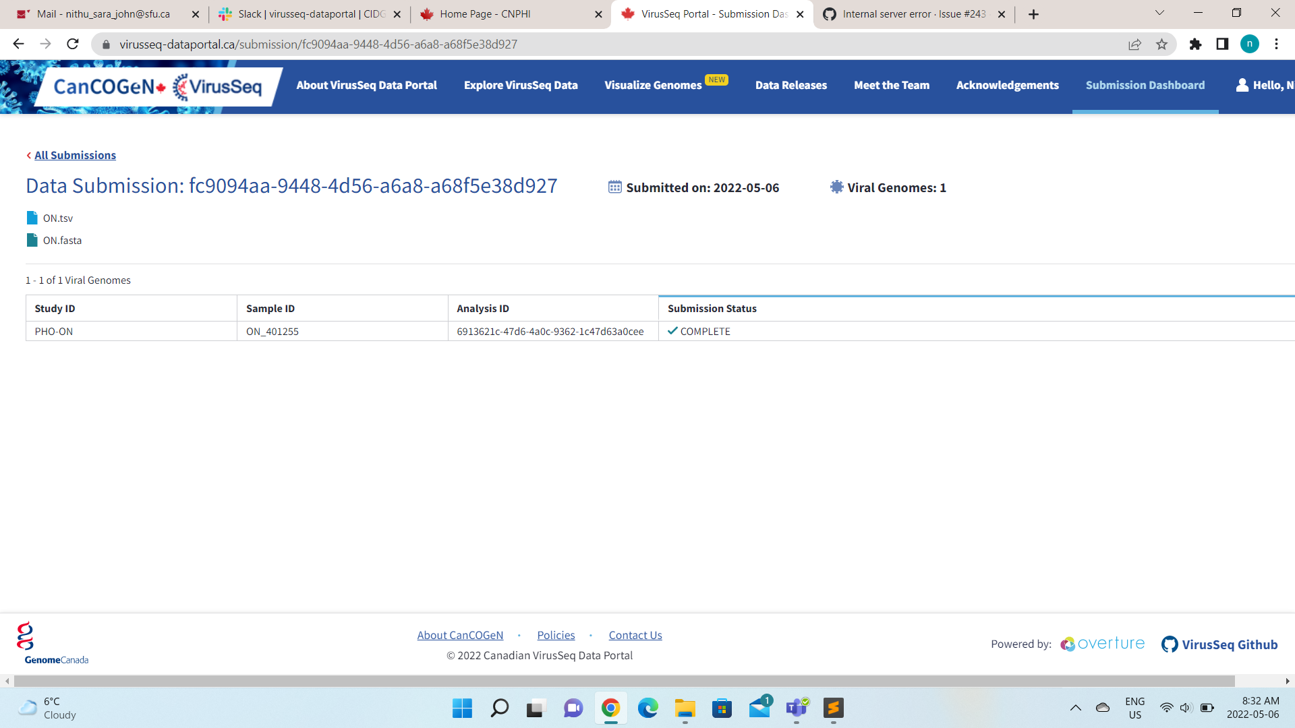Open VirusSeq Github link
The width and height of the screenshot is (1295, 728).
(x=1219, y=644)
